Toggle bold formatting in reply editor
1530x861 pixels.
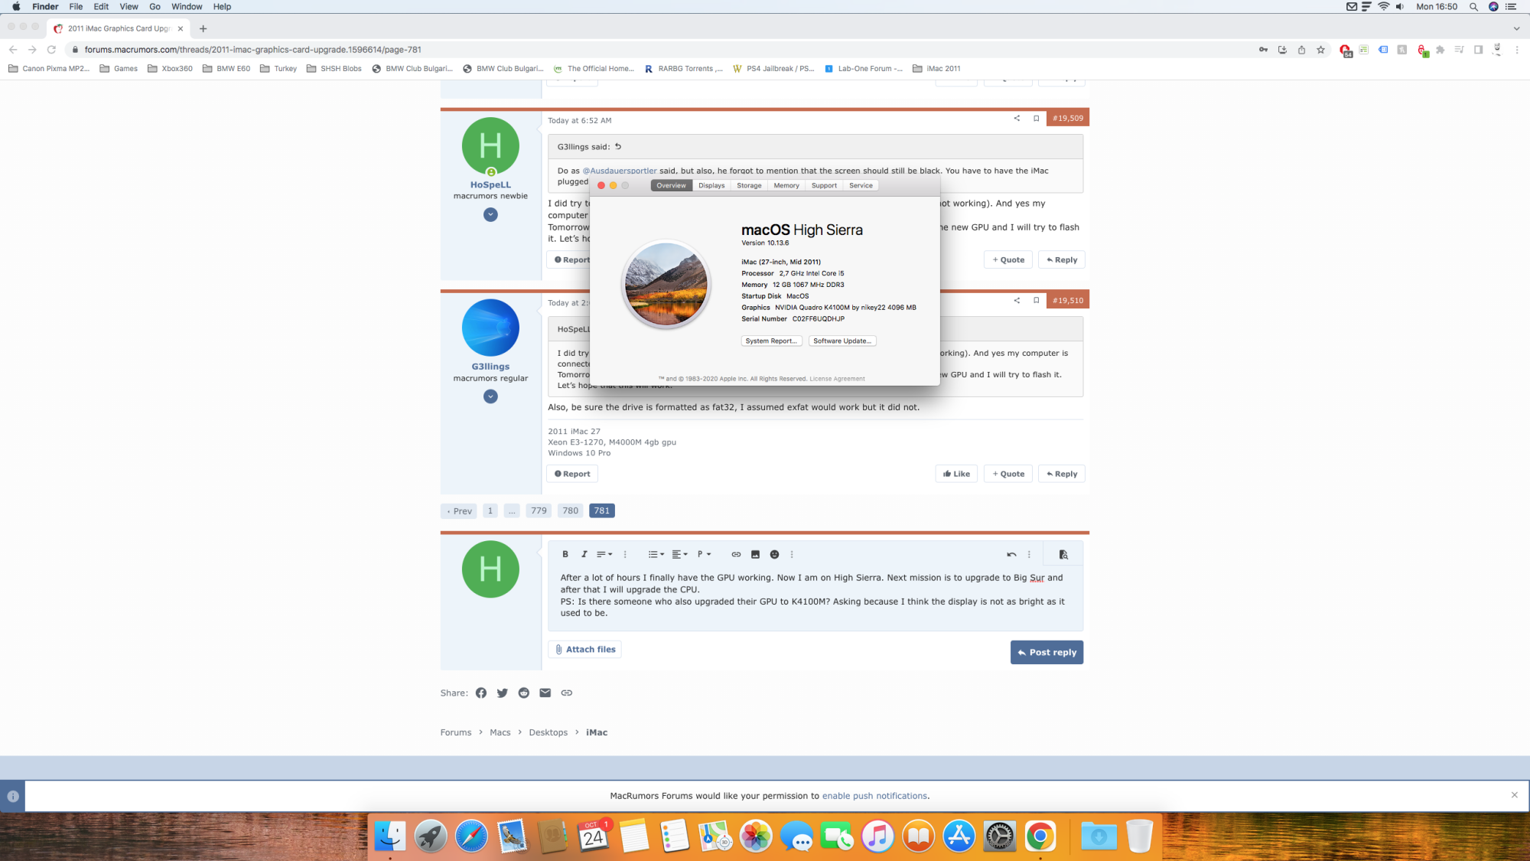click(x=565, y=554)
